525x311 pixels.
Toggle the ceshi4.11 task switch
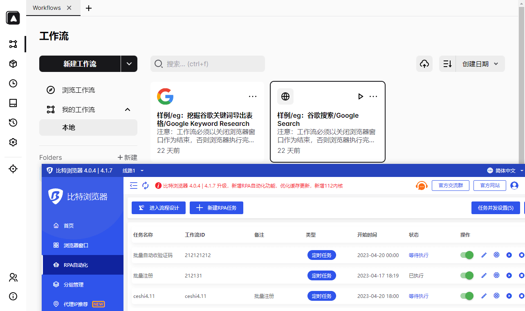(467, 296)
